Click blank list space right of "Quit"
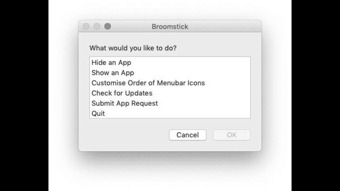Viewport: 340px width, 191px height. tap(176, 114)
